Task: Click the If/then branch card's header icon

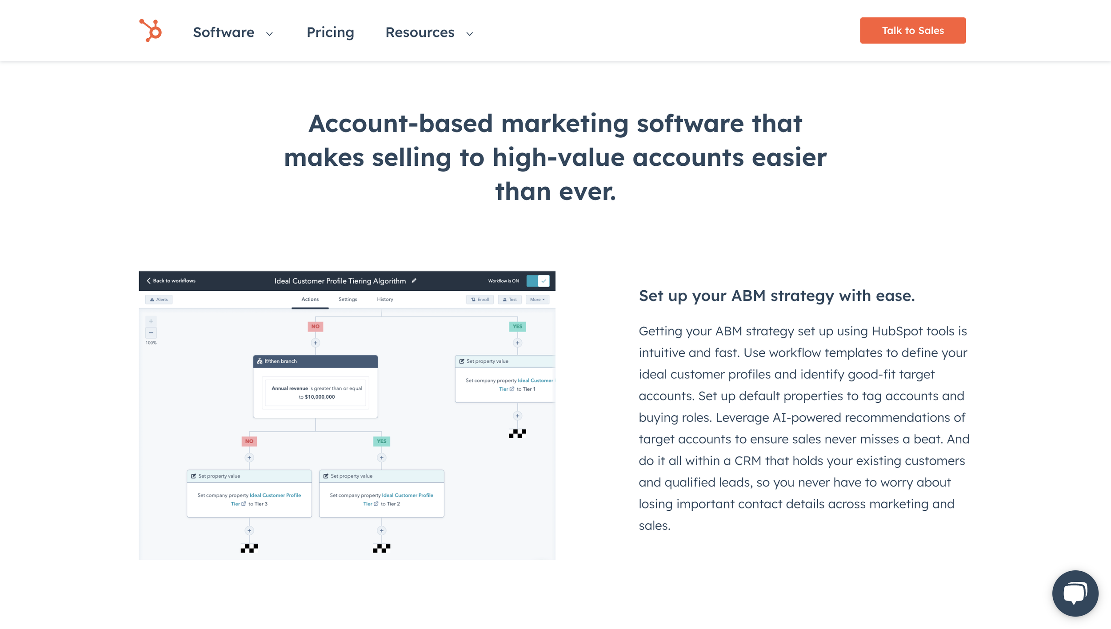Action: pos(260,361)
